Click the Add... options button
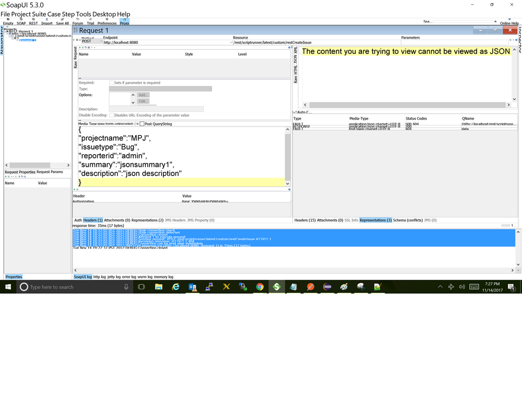The image size is (522, 406). pos(143,95)
